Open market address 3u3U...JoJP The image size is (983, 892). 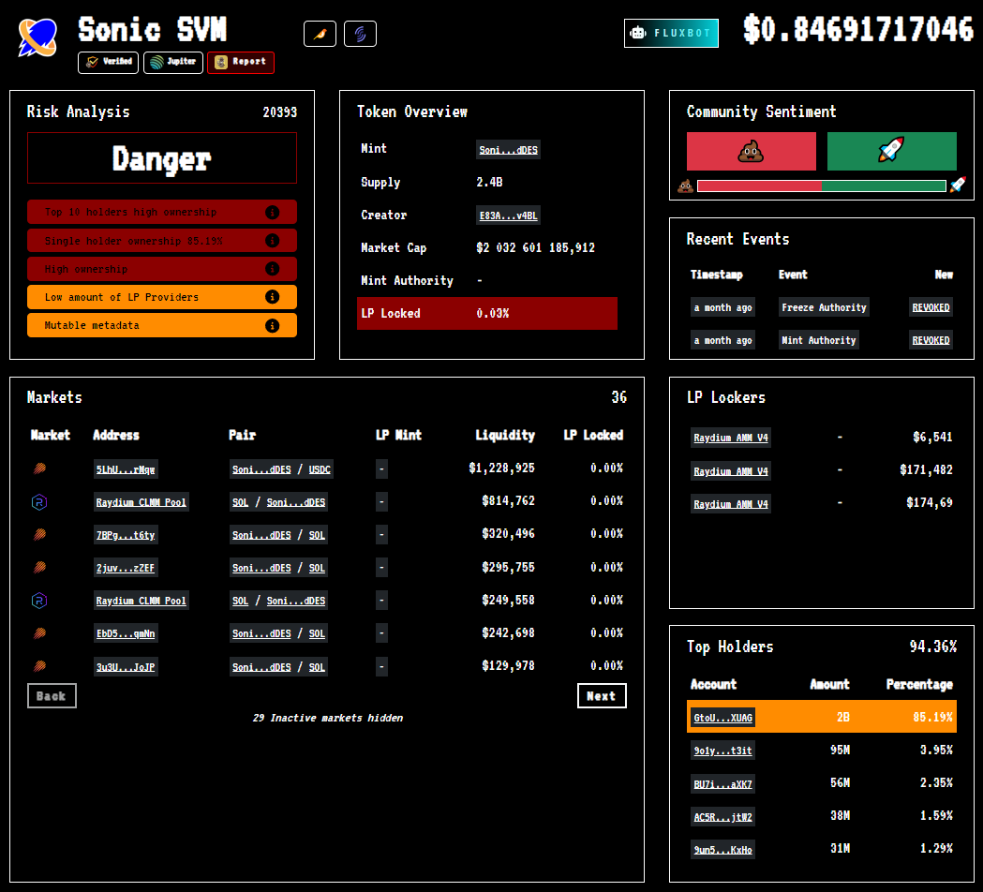click(x=126, y=667)
